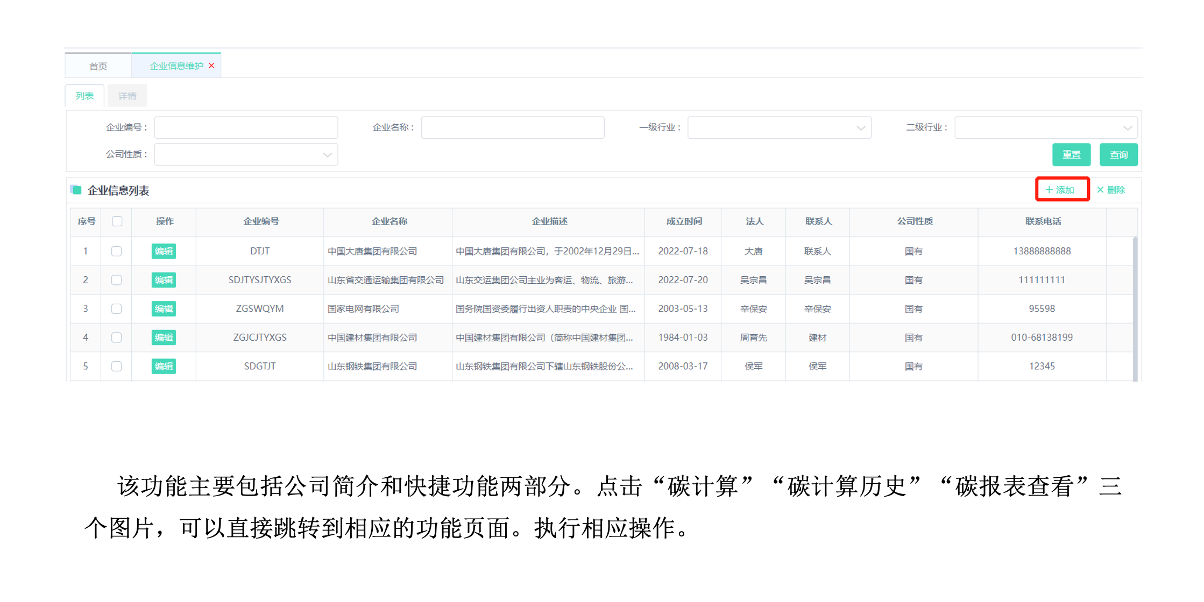Click date cell 2008-03-17
The width and height of the screenshot is (1204, 602).
coord(683,366)
